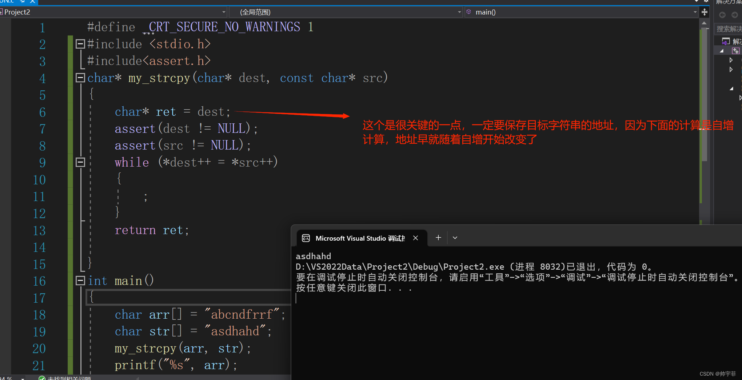
Task: Click line number 1 in the gutter
Action: tap(42, 28)
